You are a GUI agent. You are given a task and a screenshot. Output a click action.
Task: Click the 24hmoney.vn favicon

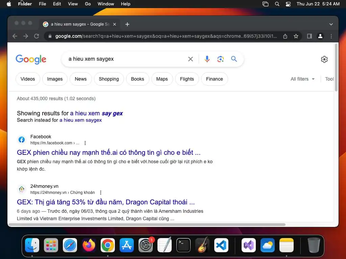22,189
